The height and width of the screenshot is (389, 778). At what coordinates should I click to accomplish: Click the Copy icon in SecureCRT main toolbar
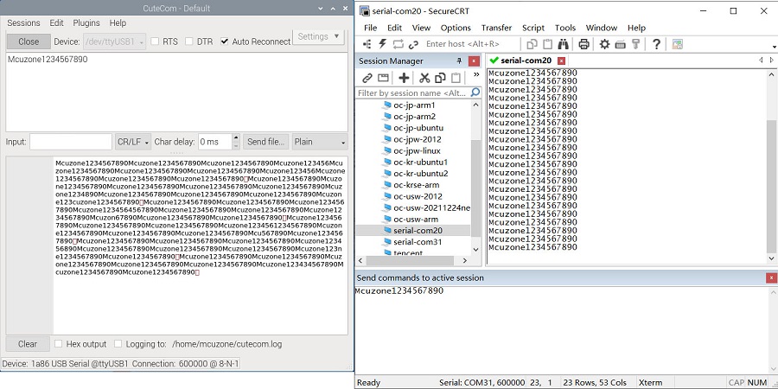[x=532, y=44]
